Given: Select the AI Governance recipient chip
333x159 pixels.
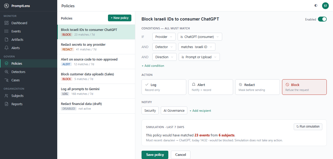Looking at the screenshot, I should pos(174,110).
